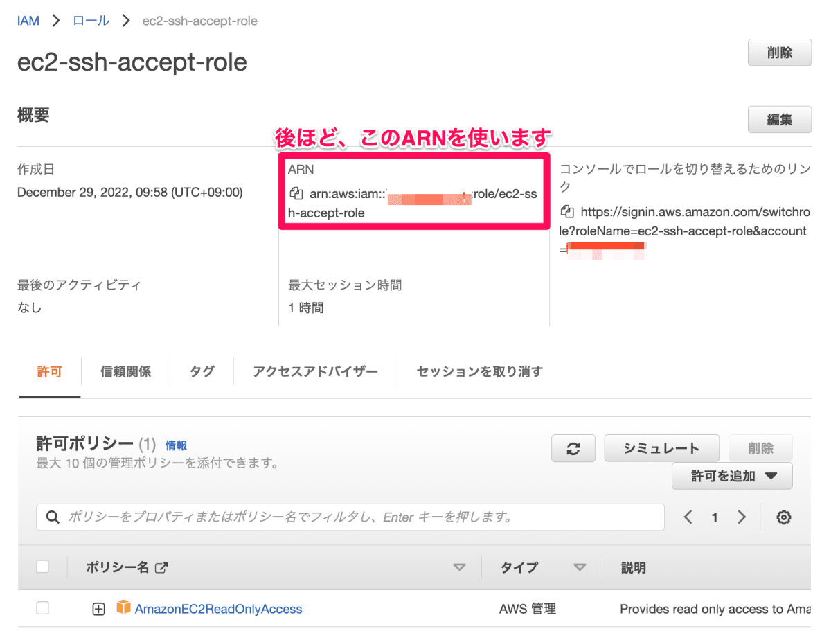
Task: Switch to the 信頼関係 tab
Action: click(125, 372)
